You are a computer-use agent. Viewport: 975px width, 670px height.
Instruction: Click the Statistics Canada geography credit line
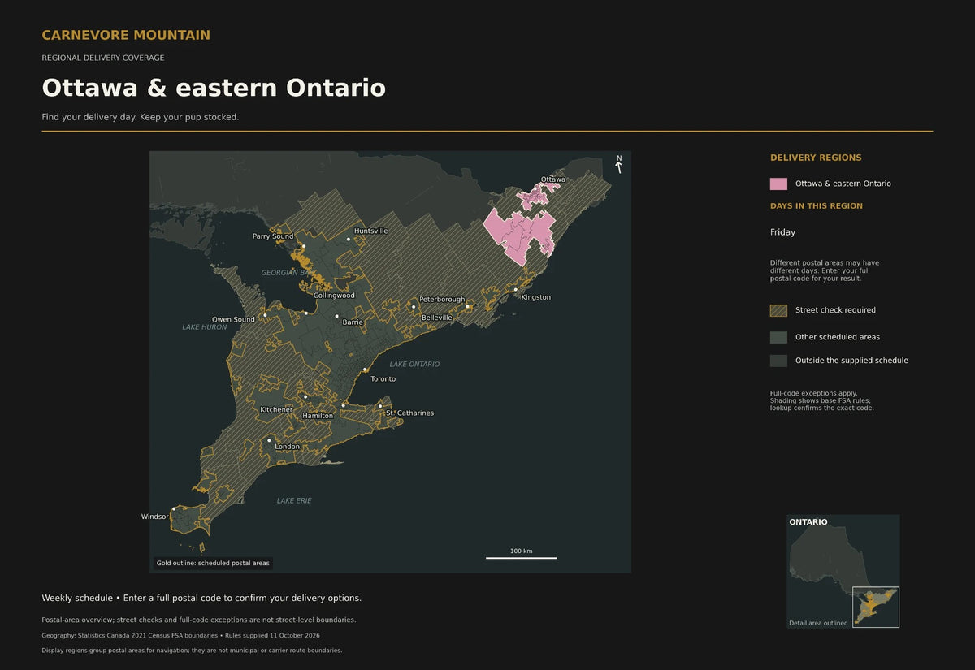click(x=180, y=635)
